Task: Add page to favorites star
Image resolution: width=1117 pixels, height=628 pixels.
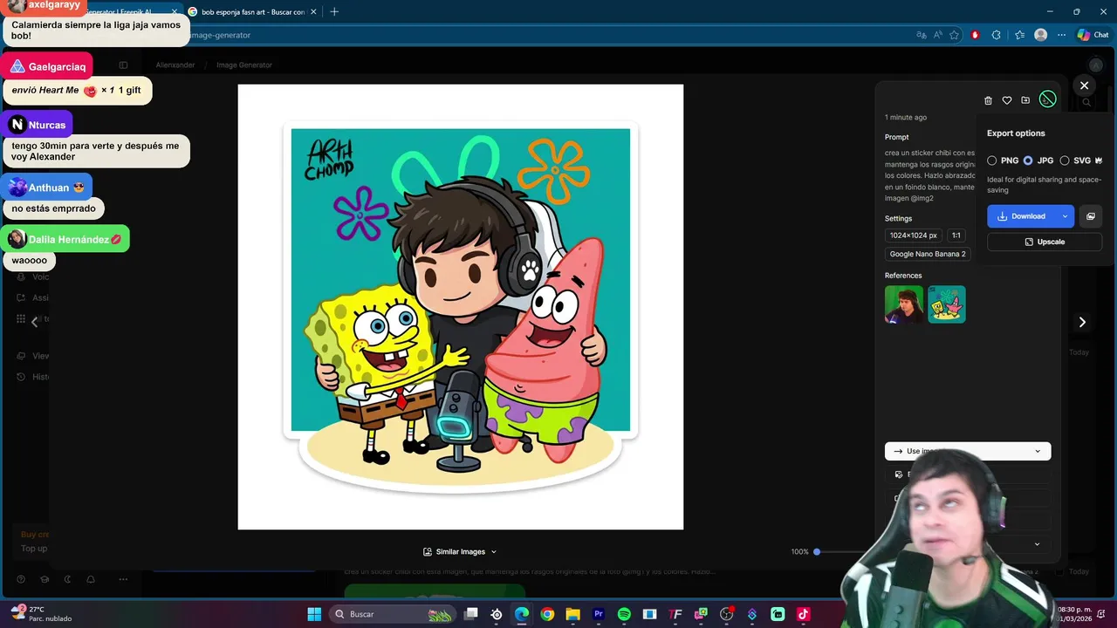Action: pos(955,35)
